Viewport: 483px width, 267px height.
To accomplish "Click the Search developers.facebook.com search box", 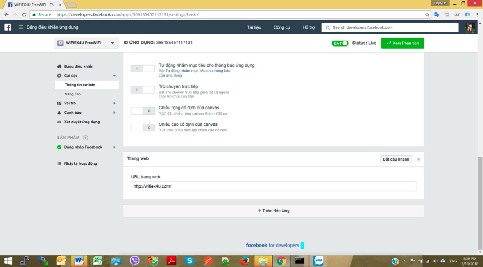I will point(390,27).
